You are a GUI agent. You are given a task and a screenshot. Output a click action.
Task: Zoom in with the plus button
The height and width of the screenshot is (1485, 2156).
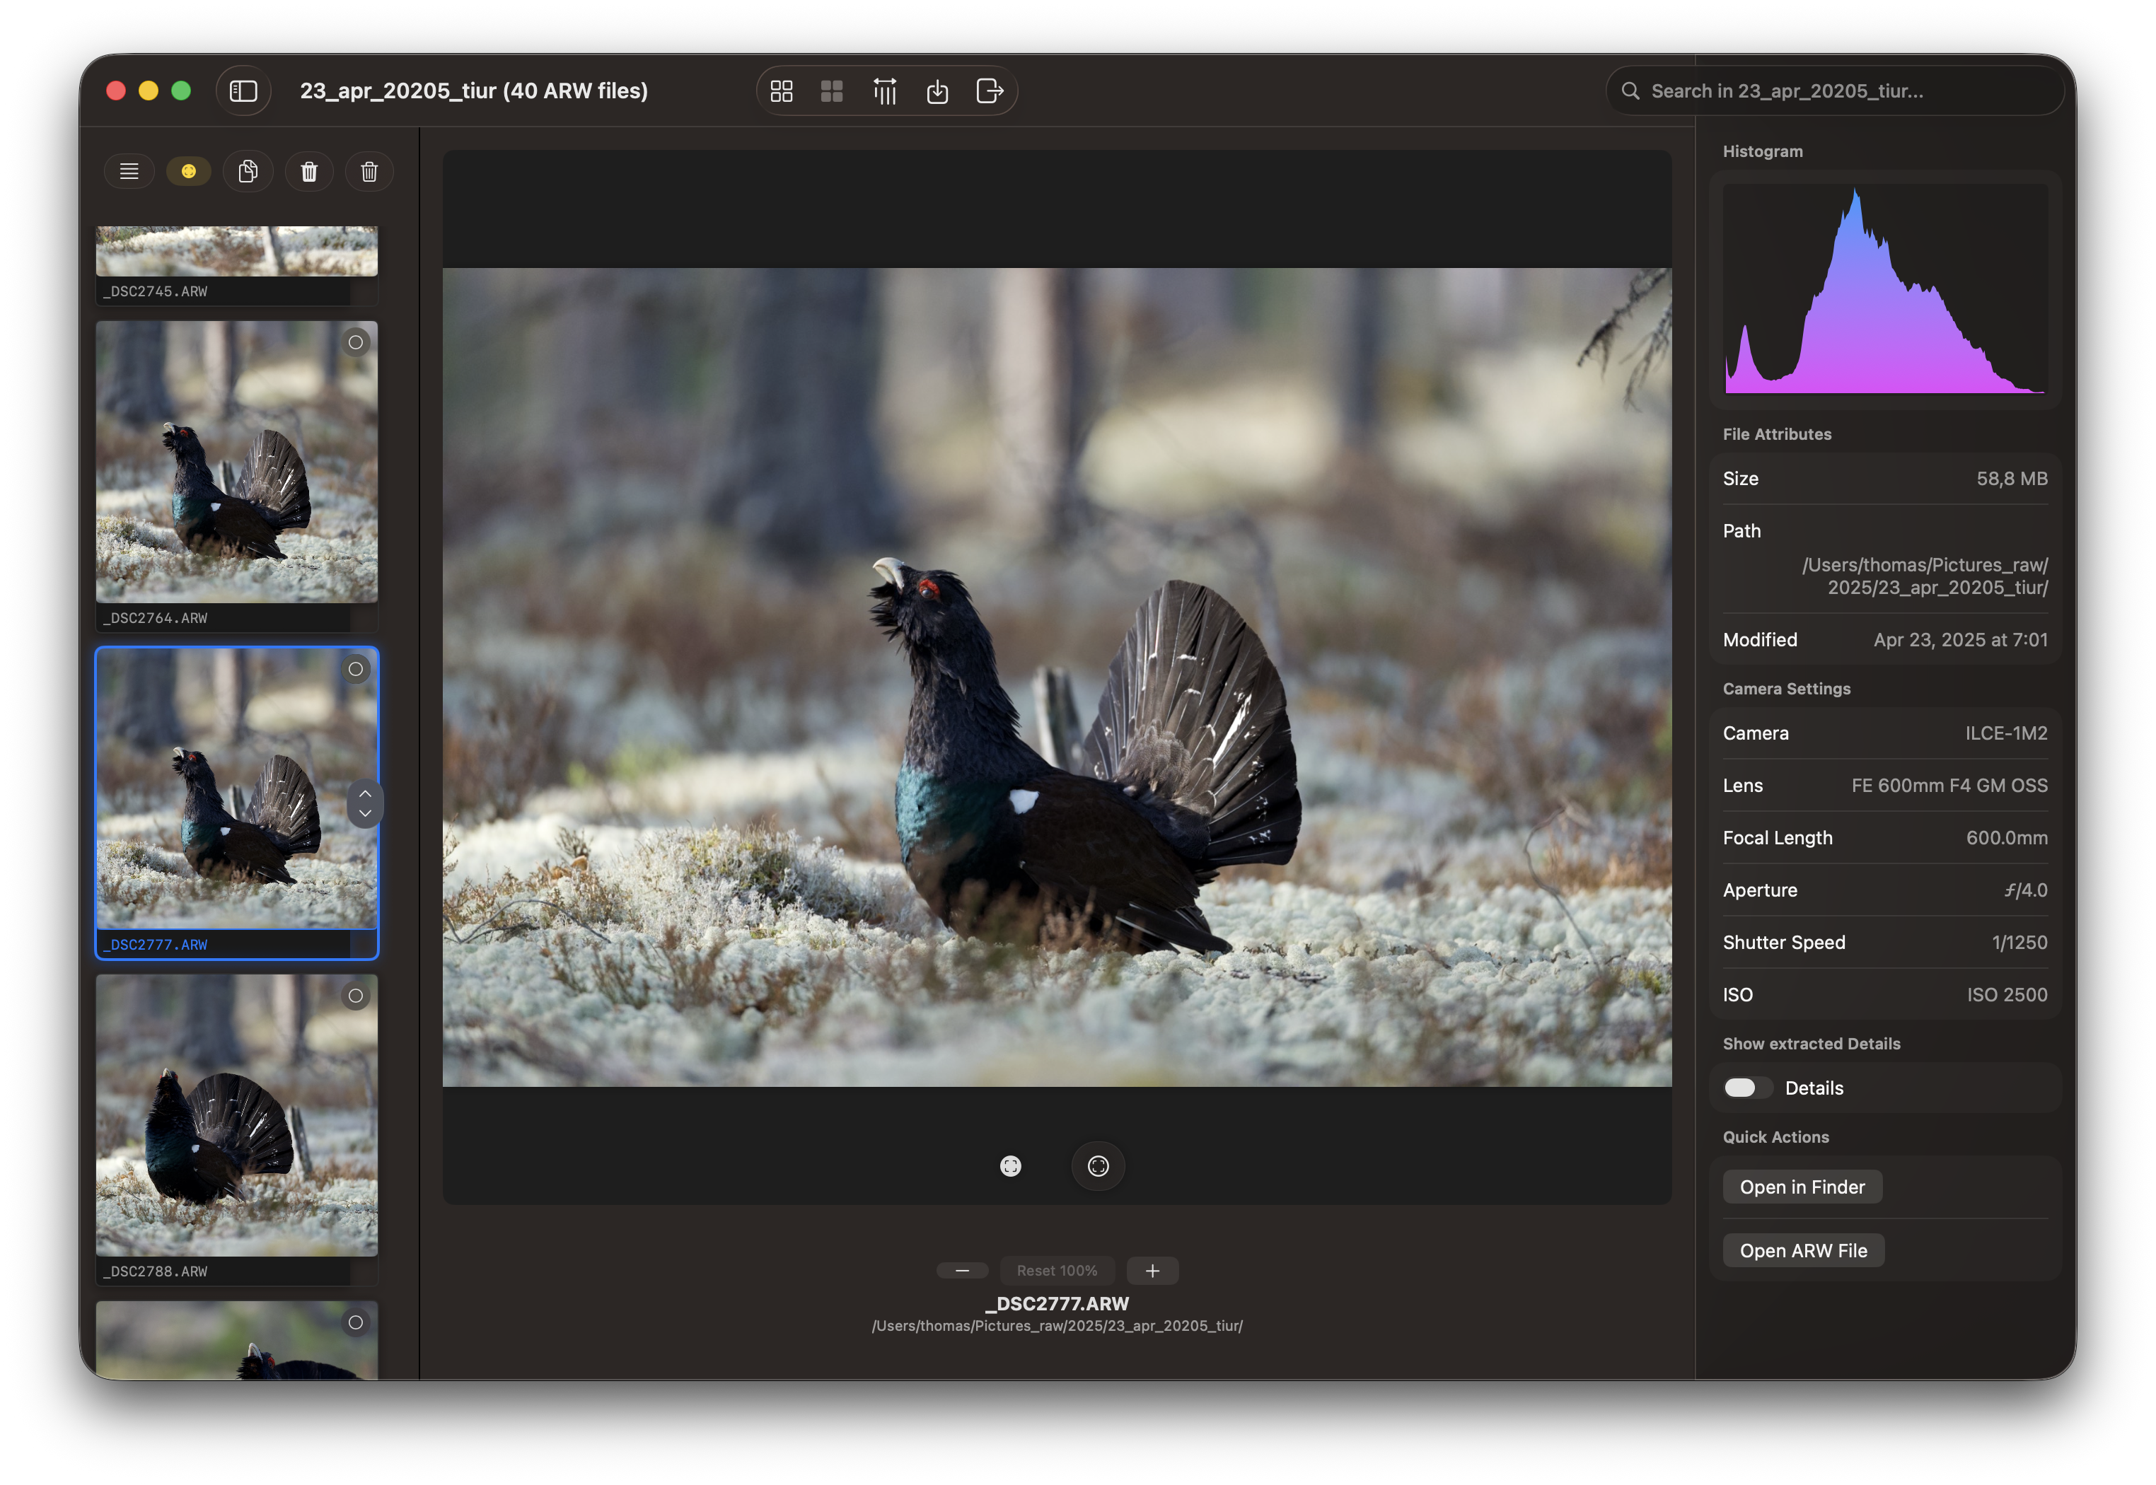1152,1270
